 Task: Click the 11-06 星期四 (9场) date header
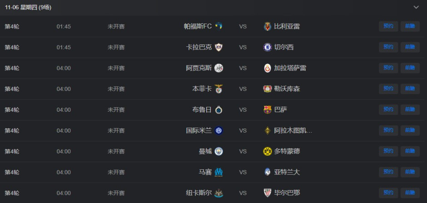pyautogui.click(x=28, y=7)
